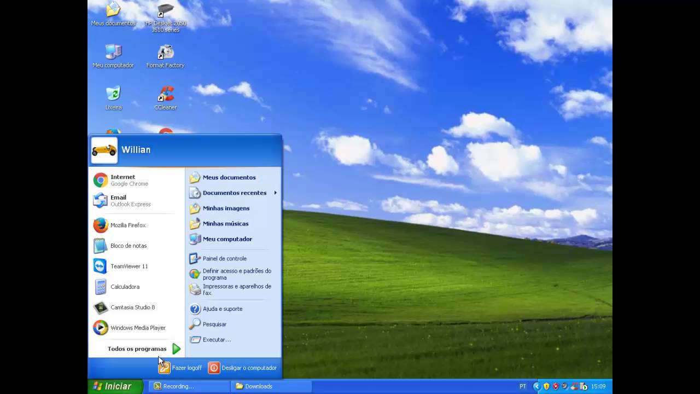
Task: Open Pesquisar search tool
Action: (233, 324)
